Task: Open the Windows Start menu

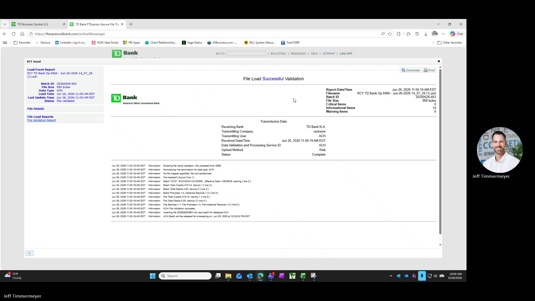Action: 153,276
